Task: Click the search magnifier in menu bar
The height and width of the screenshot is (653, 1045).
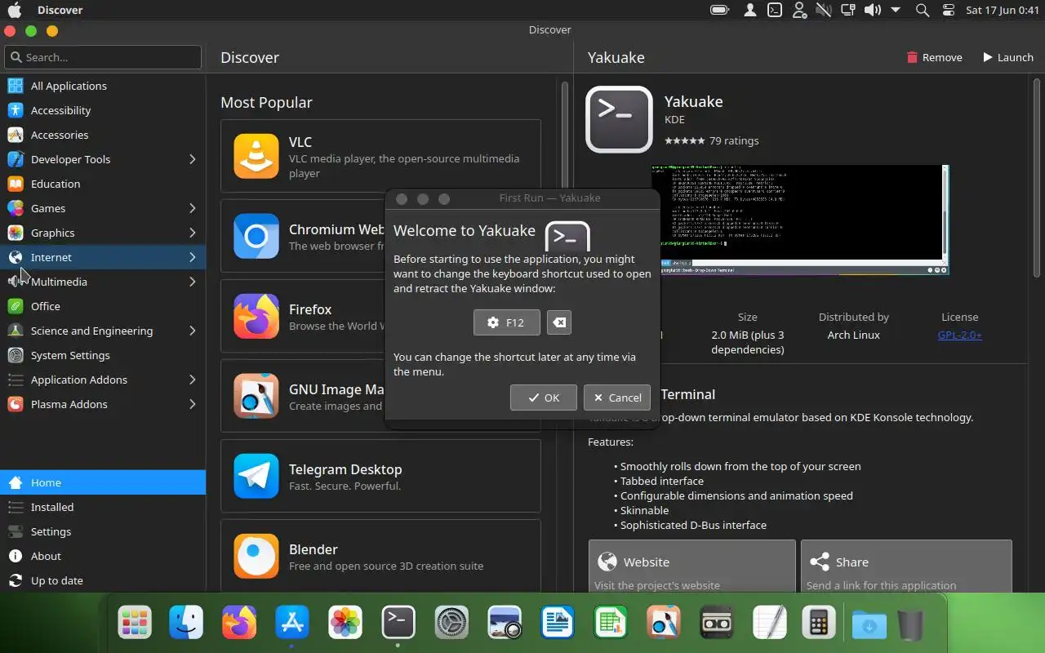Action: pos(923,10)
